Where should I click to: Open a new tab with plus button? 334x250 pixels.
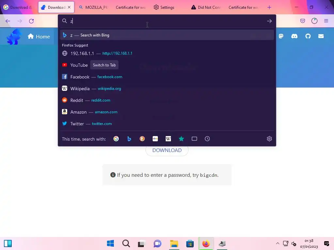pyautogui.click(x=269, y=7)
